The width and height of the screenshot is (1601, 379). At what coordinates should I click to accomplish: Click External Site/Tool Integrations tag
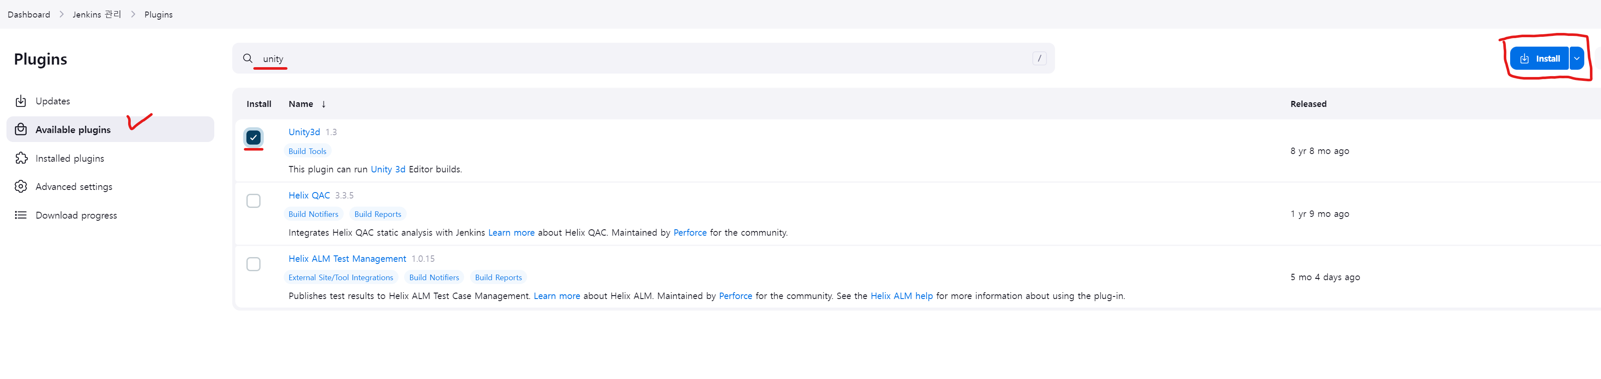click(x=341, y=278)
